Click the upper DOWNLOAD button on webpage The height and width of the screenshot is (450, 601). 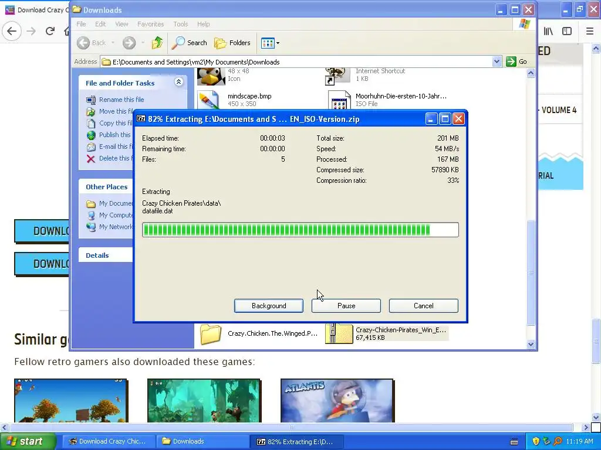point(42,231)
